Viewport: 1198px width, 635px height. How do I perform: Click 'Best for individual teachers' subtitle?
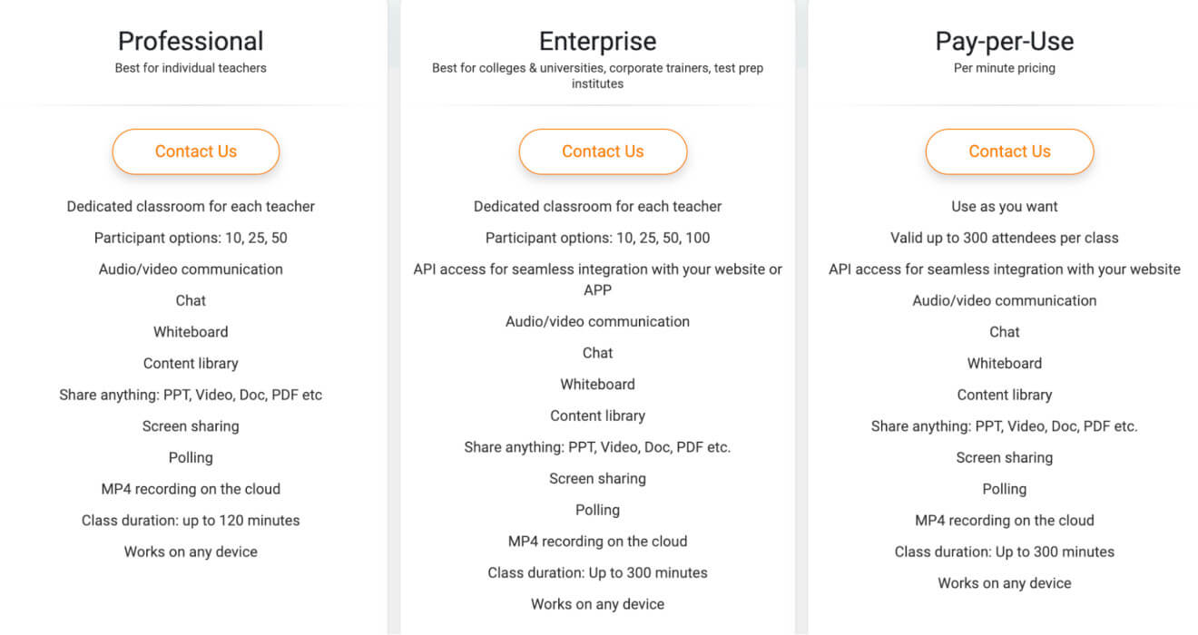pos(191,67)
